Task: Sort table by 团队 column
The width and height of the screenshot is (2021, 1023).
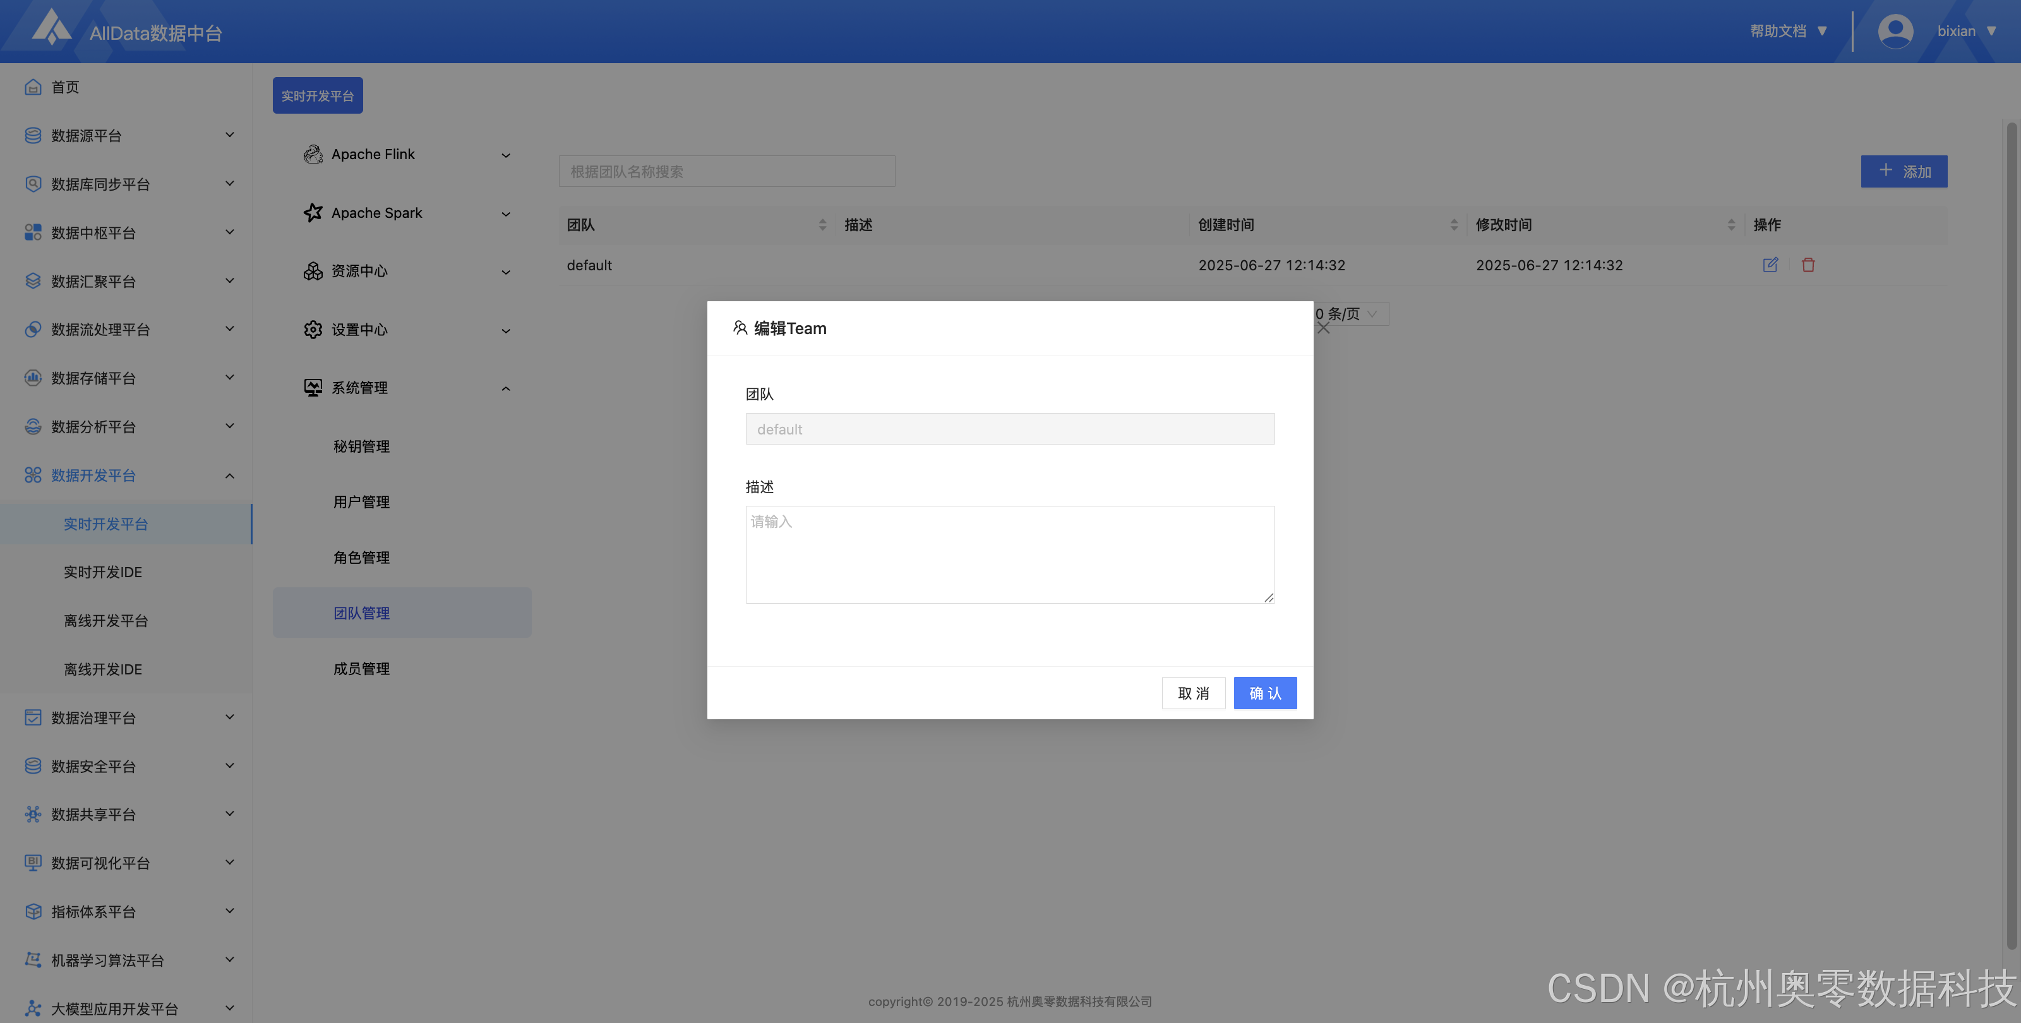Action: (822, 225)
